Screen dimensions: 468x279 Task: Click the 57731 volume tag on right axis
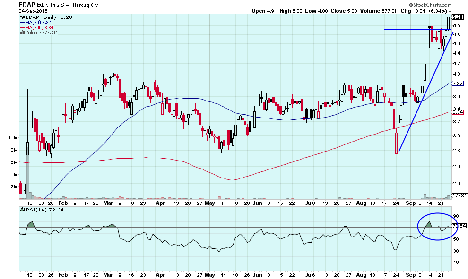click(459, 195)
